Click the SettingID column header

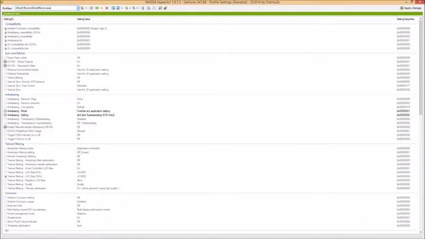[x=9, y=19]
